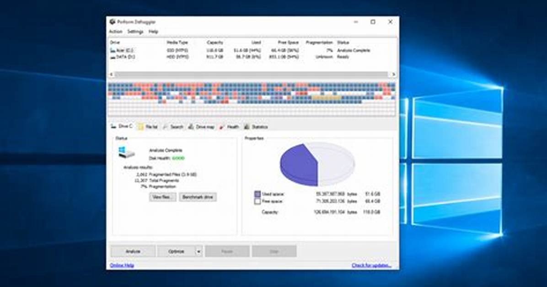Click the Health tab icon
The height and width of the screenshot is (287, 547).
click(222, 127)
